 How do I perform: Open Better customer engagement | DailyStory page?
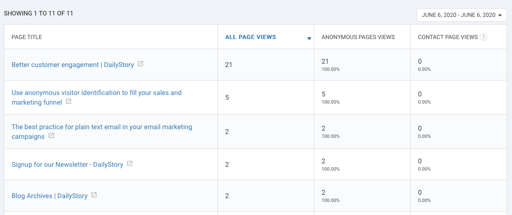coord(73,65)
